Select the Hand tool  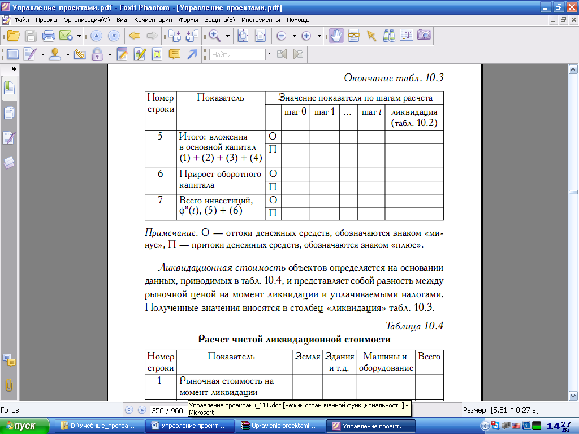pyautogui.click(x=336, y=36)
